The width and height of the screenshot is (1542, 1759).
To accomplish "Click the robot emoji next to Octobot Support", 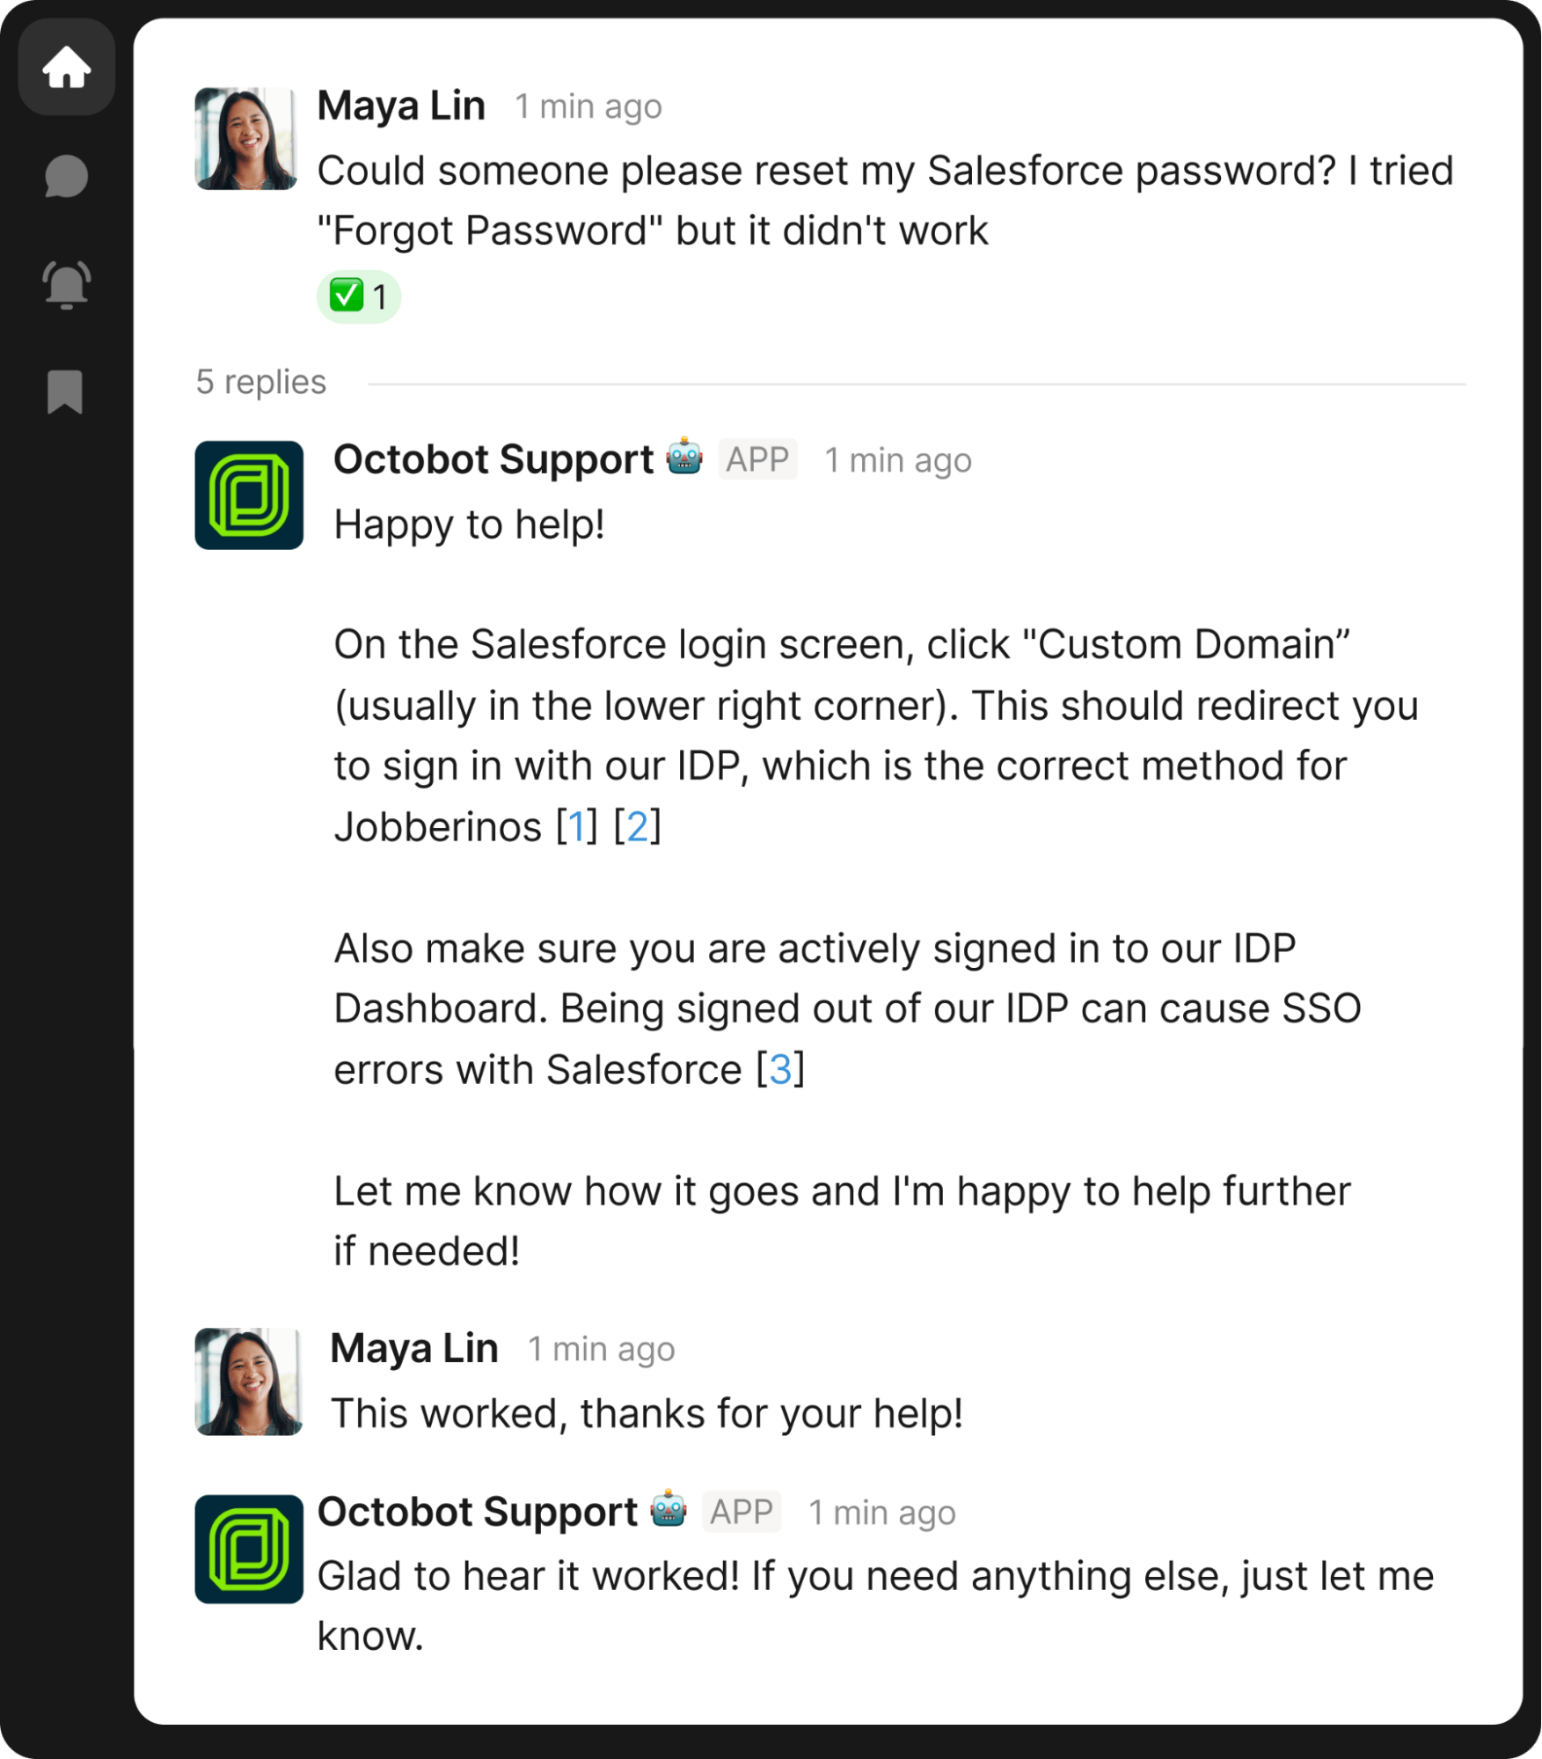I will (685, 457).
